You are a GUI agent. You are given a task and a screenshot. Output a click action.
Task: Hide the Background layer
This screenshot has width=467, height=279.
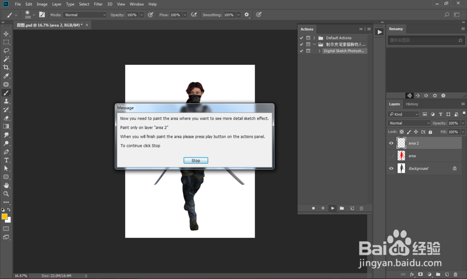[391, 168]
